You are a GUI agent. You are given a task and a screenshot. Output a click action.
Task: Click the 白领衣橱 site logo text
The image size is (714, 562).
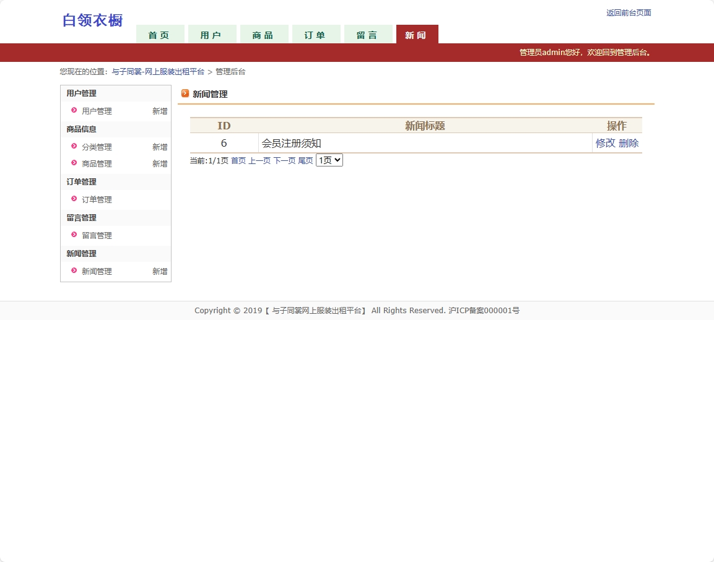click(x=92, y=20)
